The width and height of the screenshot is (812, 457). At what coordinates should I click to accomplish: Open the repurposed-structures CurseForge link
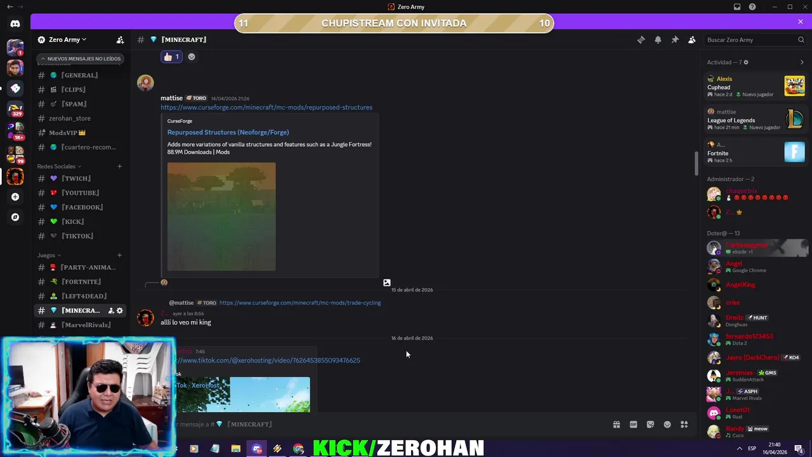(x=266, y=107)
